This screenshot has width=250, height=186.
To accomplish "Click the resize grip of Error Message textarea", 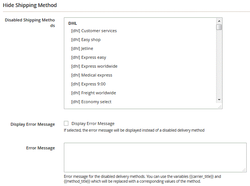I will click(244, 170).
